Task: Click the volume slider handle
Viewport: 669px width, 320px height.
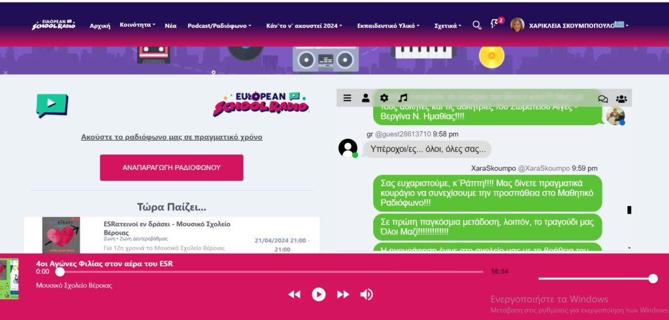Action: pyautogui.click(x=653, y=279)
